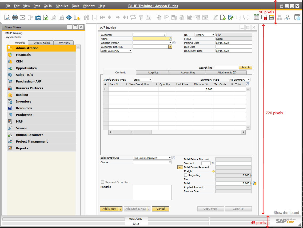Screen dimensions: 303x228
Task: Open the green Calendar checklist icon
Action: 256,17
